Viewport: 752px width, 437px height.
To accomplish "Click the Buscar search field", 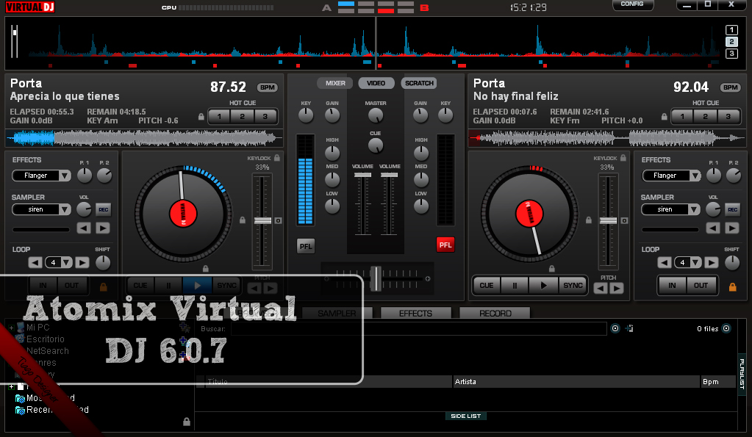I will (x=419, y=329).
